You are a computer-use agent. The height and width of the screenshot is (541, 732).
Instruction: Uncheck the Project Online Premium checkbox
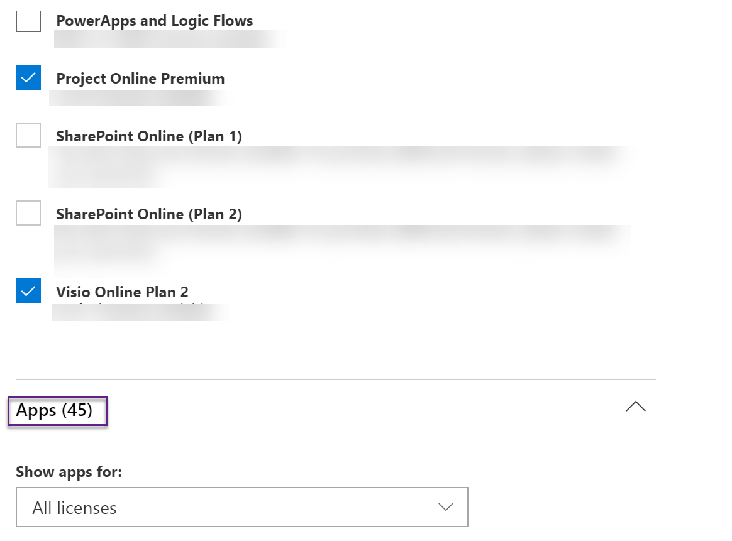click(x=28, y=77)
